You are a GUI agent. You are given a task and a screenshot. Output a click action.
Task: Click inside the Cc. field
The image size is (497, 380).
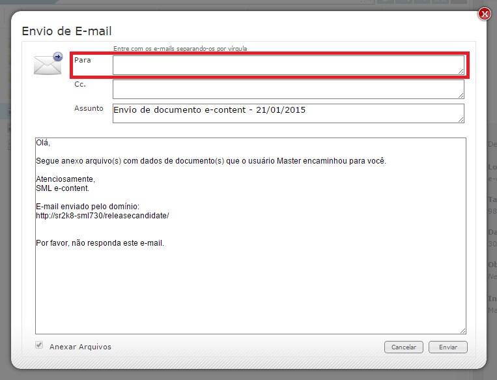coord(288,89)
